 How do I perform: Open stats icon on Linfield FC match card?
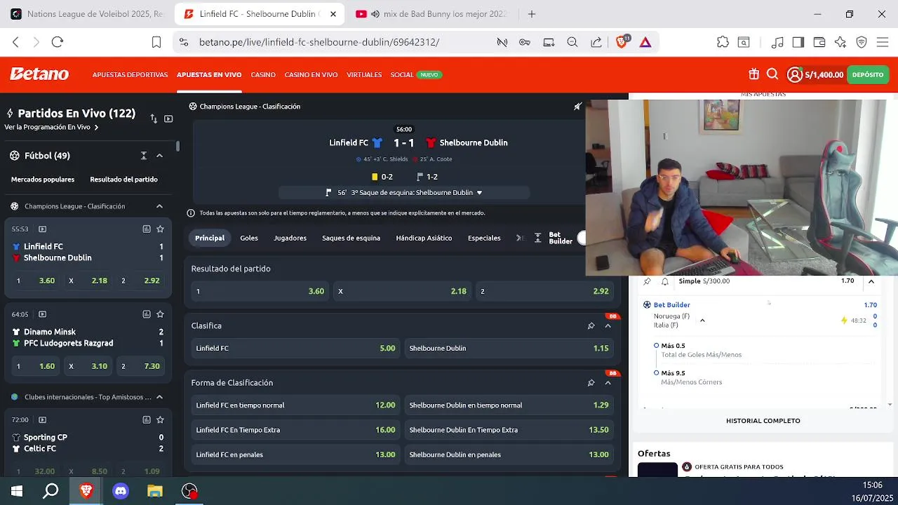coord(147,229)
